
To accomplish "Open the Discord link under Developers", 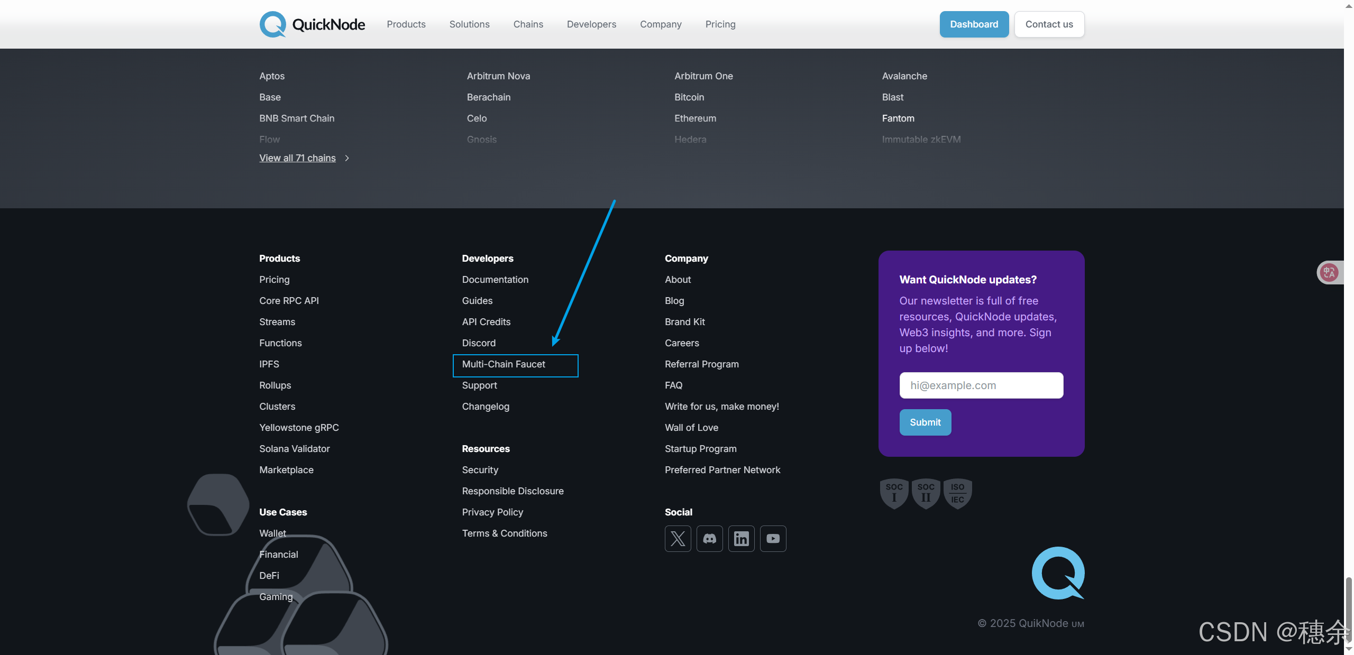I will click(x=479, y=343).
